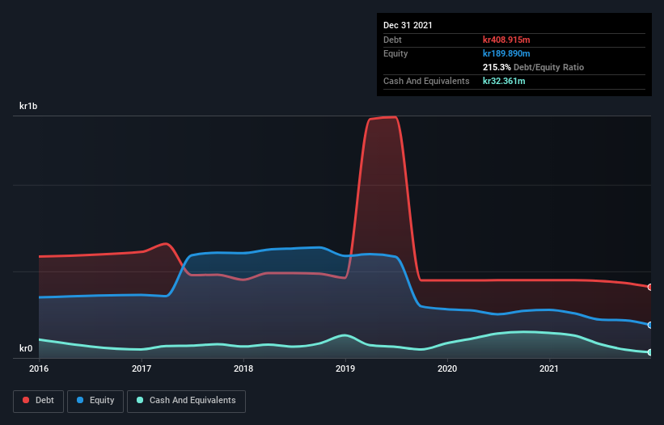664x425 pixels.
Task: Click the red Debt legend dot
Action: 26,400
